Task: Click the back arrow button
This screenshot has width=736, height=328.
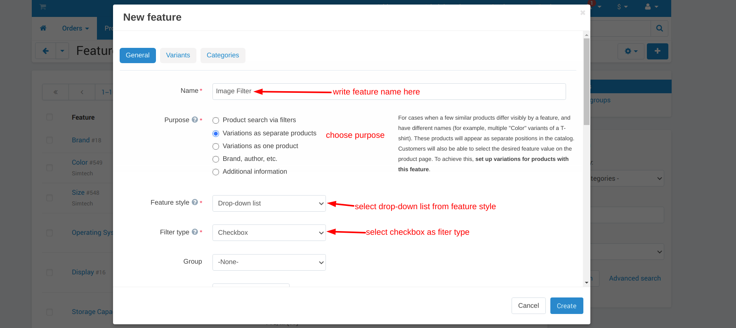Action: pos(46,51)
